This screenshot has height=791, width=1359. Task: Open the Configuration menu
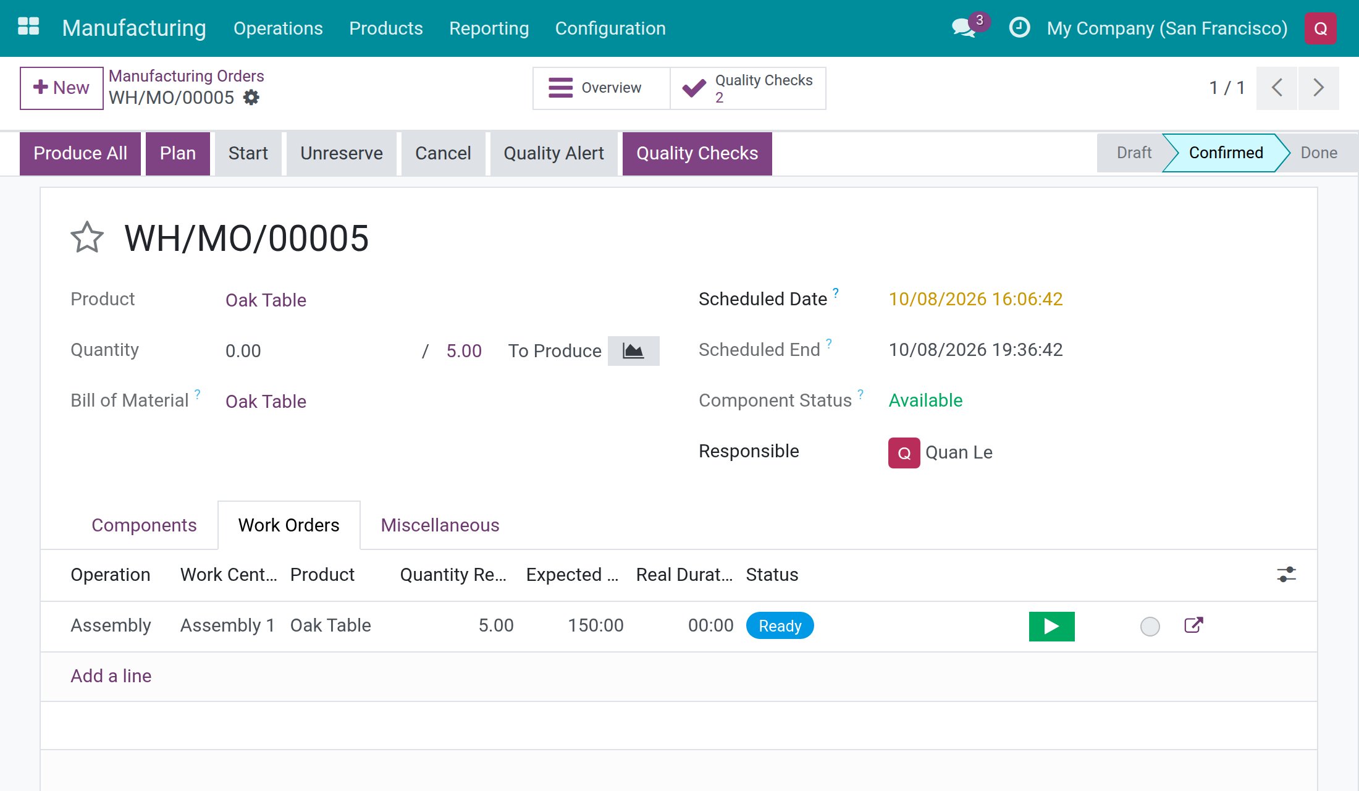pos(610,28)
